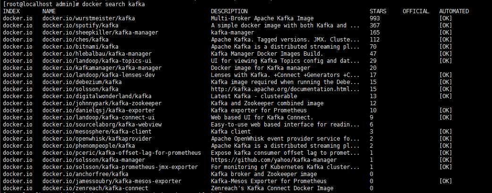Click the STARS column header
This screenshot has width=492, height=193.
click(378, 11)
